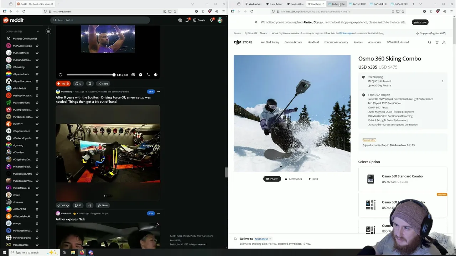This screenshot has width=456, height=256.
Task: Bookmark the Reddit page with star
Action: 175,11
